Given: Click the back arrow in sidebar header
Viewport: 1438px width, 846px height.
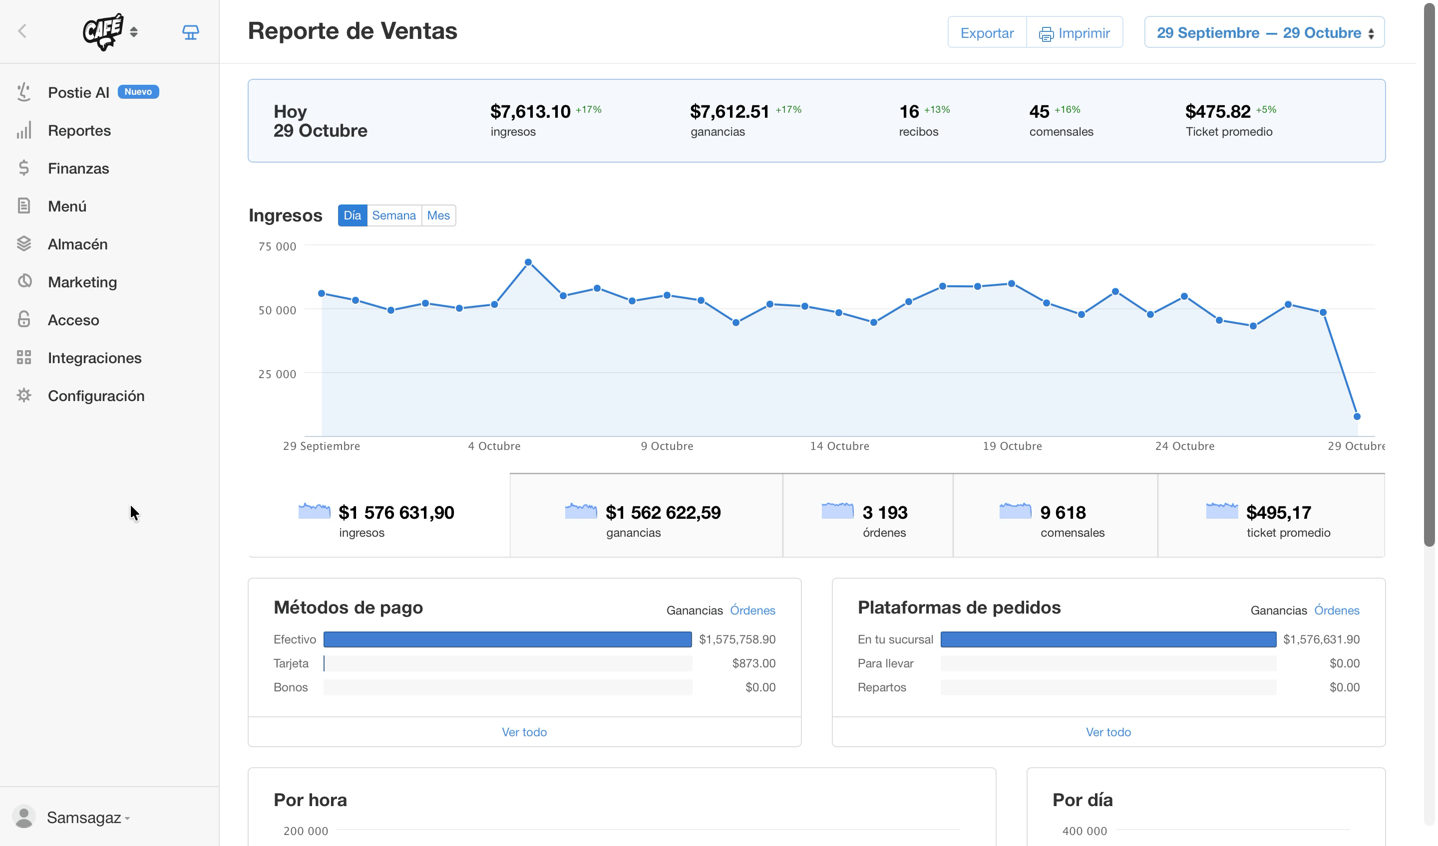Looking at the screenshot, I should pyautogui.click(x=22, y=31).
